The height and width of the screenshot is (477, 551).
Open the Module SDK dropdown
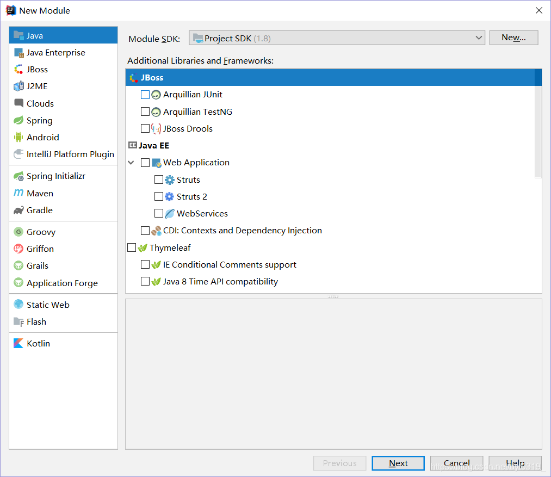click(337, 38)
